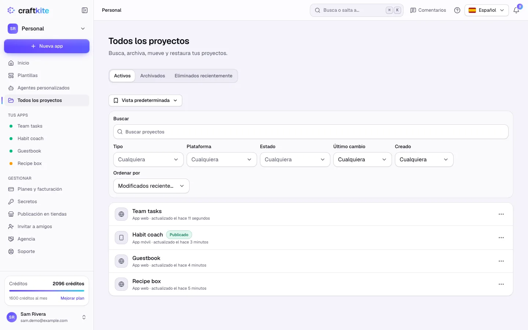Open the Vista predeterminada dropdown
This screenshot has width=528, height=330.
click(x=145, y=100)
